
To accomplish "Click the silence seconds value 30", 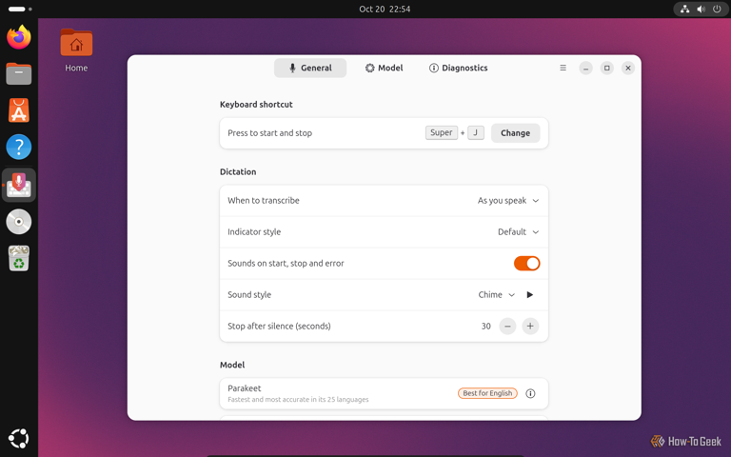I will click(485, 327).
